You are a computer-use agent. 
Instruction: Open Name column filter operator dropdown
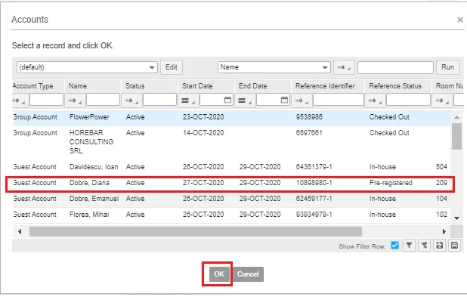coord(75,100)
